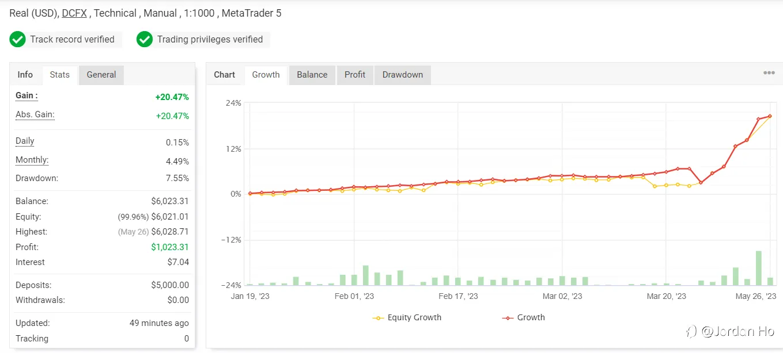The height and width of the screenshot is (353, 783).
Task: Open the Profit chart tab
Action: pos(355,75)
